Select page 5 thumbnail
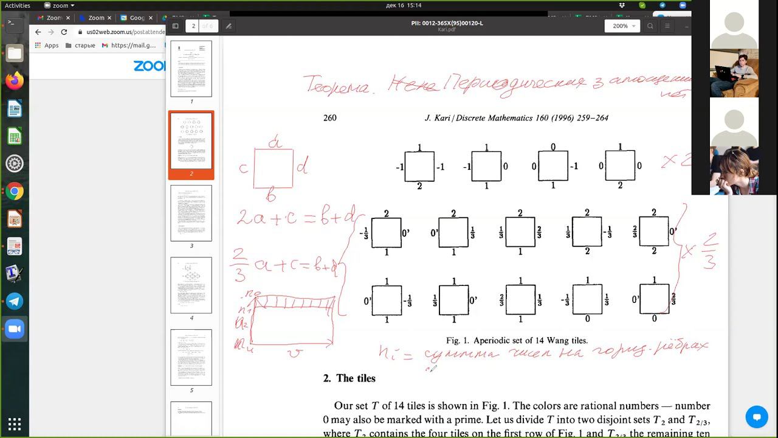This screenshot has height=438, width=778. tap(191, 358)
